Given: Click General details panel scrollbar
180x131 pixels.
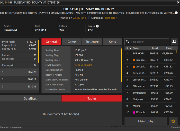Looking at the screenshot, I should tap(121, 65).
